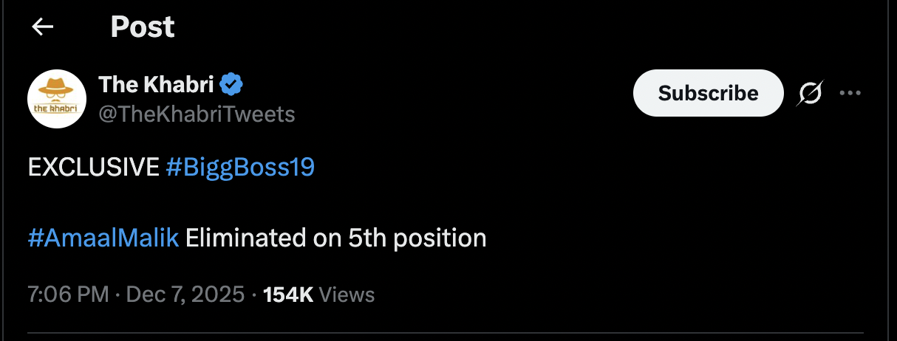Click the word Eliminated in the post

[x=263, y=238]
